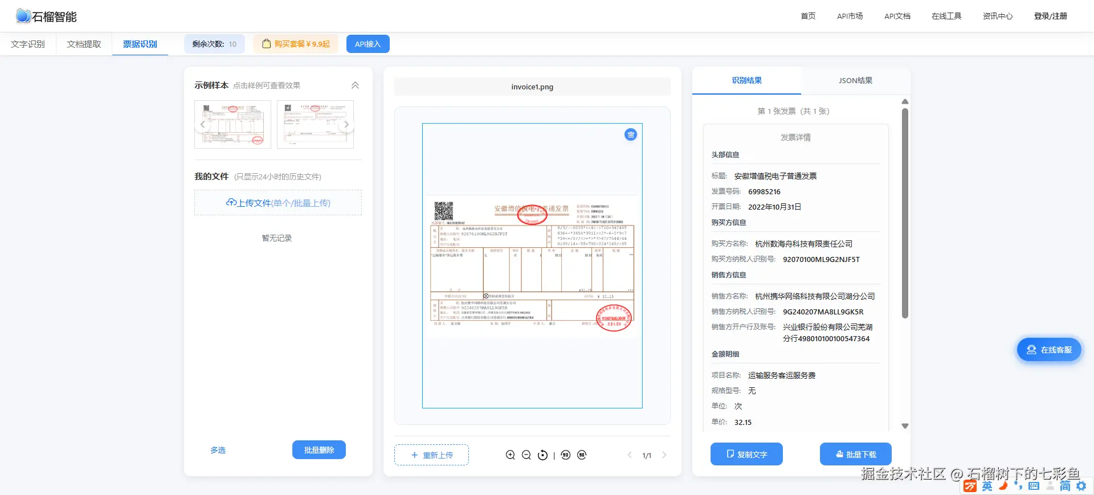Viewport: 1094px width, 495px height.
Task: Click the IME moon icon
Action: pos(1003,486)
